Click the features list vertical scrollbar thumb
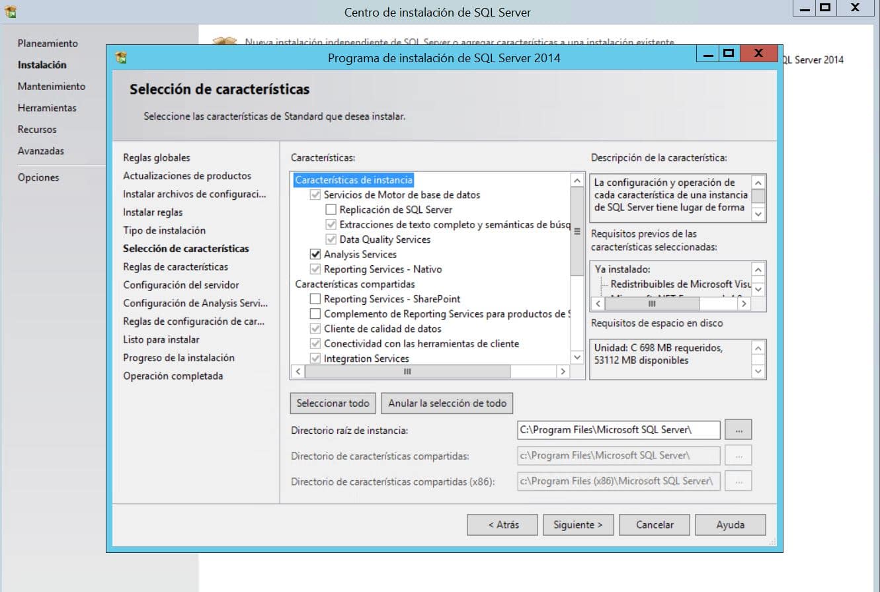Image resolution: width=880 pixels, height=592 pixels. coord(577,232)
